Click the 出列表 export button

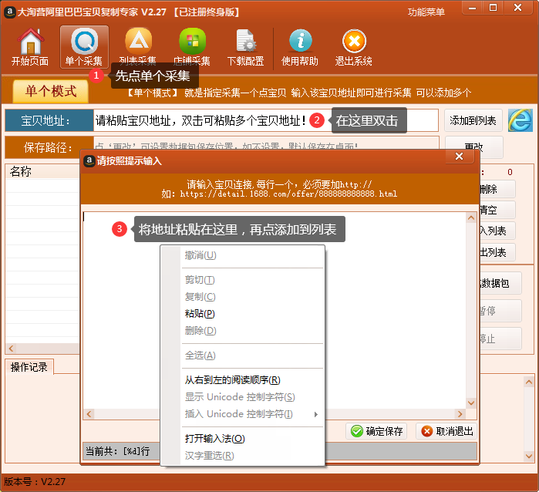tap(497, 252)
